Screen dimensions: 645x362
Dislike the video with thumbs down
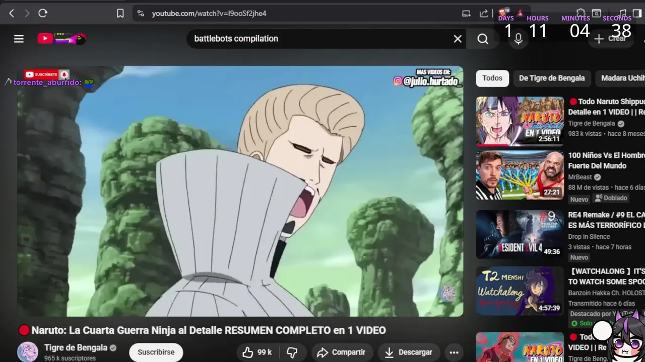coord(292,352)
